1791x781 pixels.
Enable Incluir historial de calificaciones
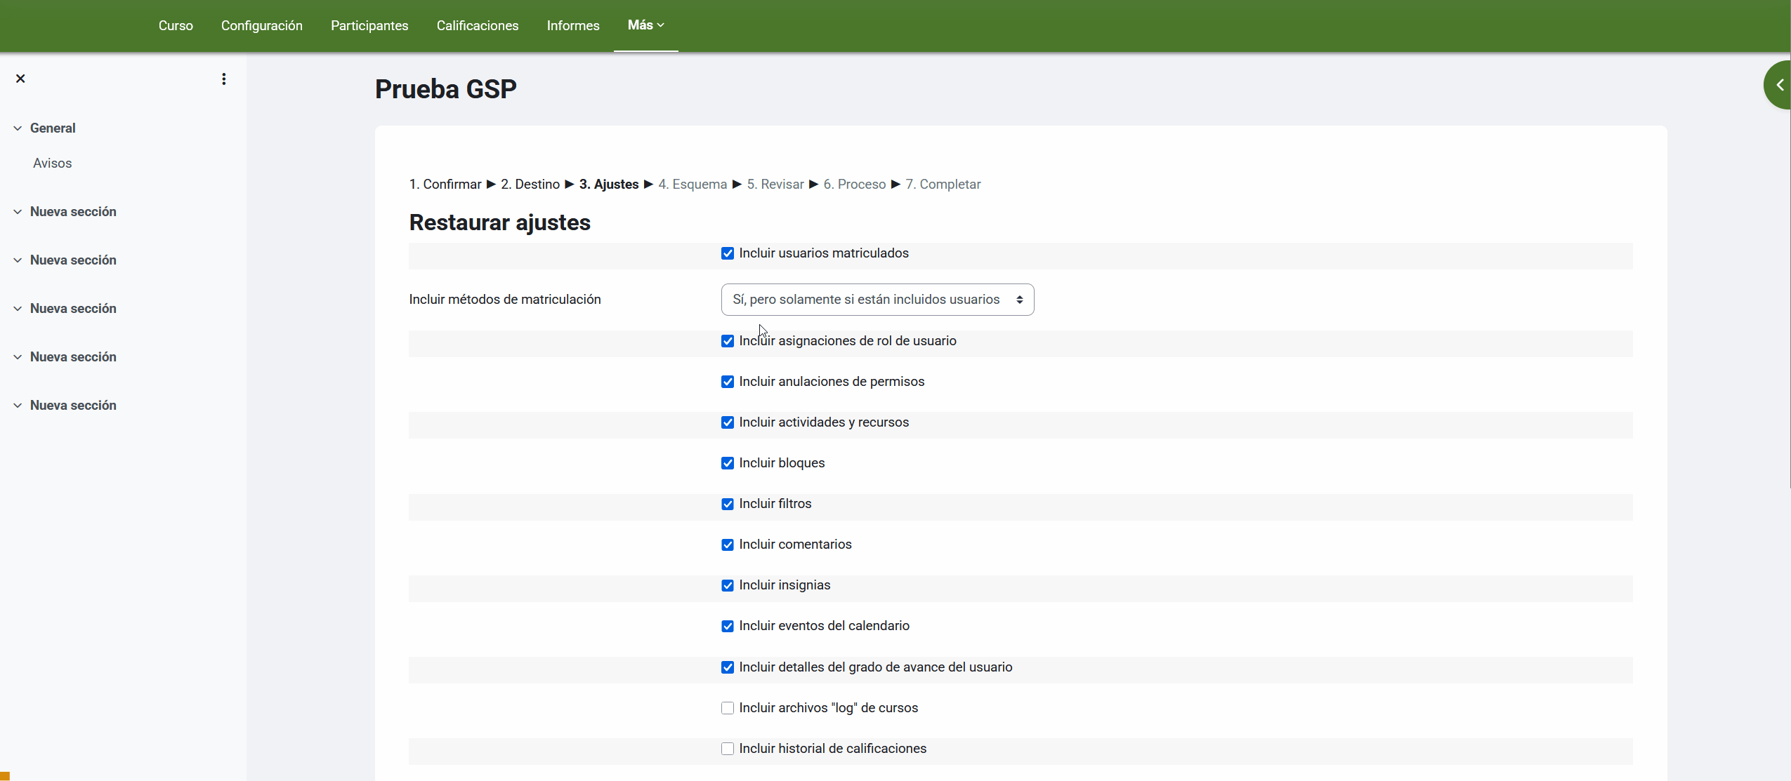click(x=728, y=749)
